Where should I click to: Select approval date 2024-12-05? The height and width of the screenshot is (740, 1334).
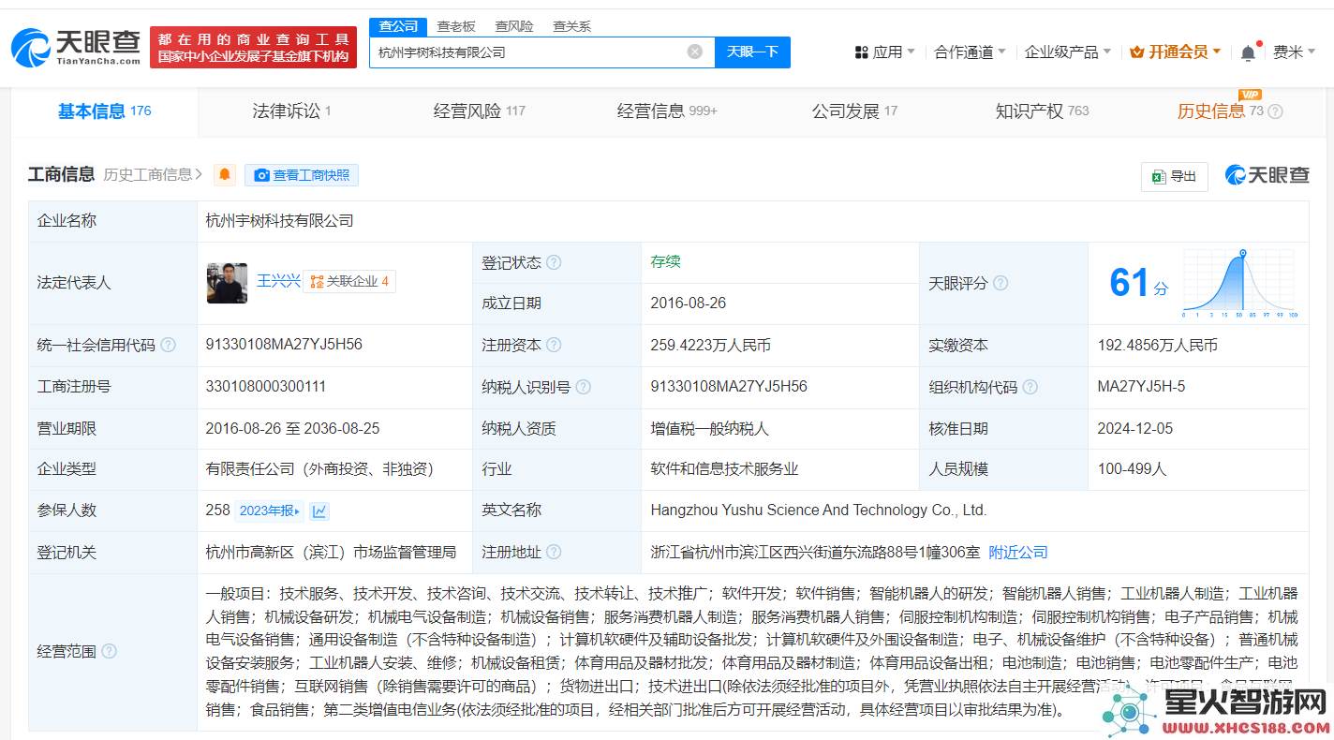pyautogui.click(x=1135, y=428)
